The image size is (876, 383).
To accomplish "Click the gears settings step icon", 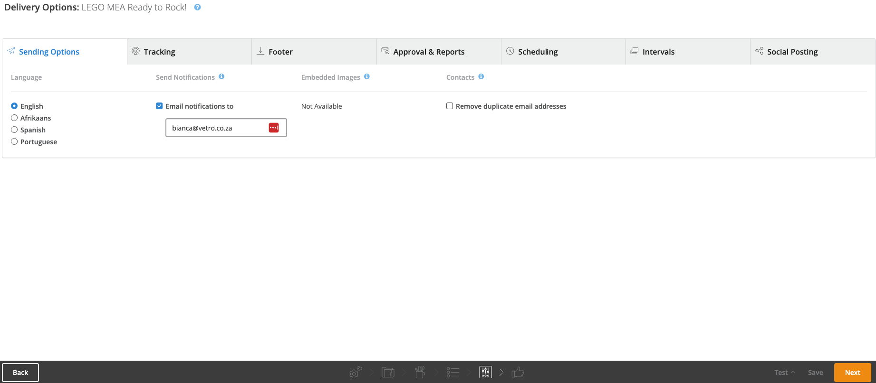I will pos(355,373).
